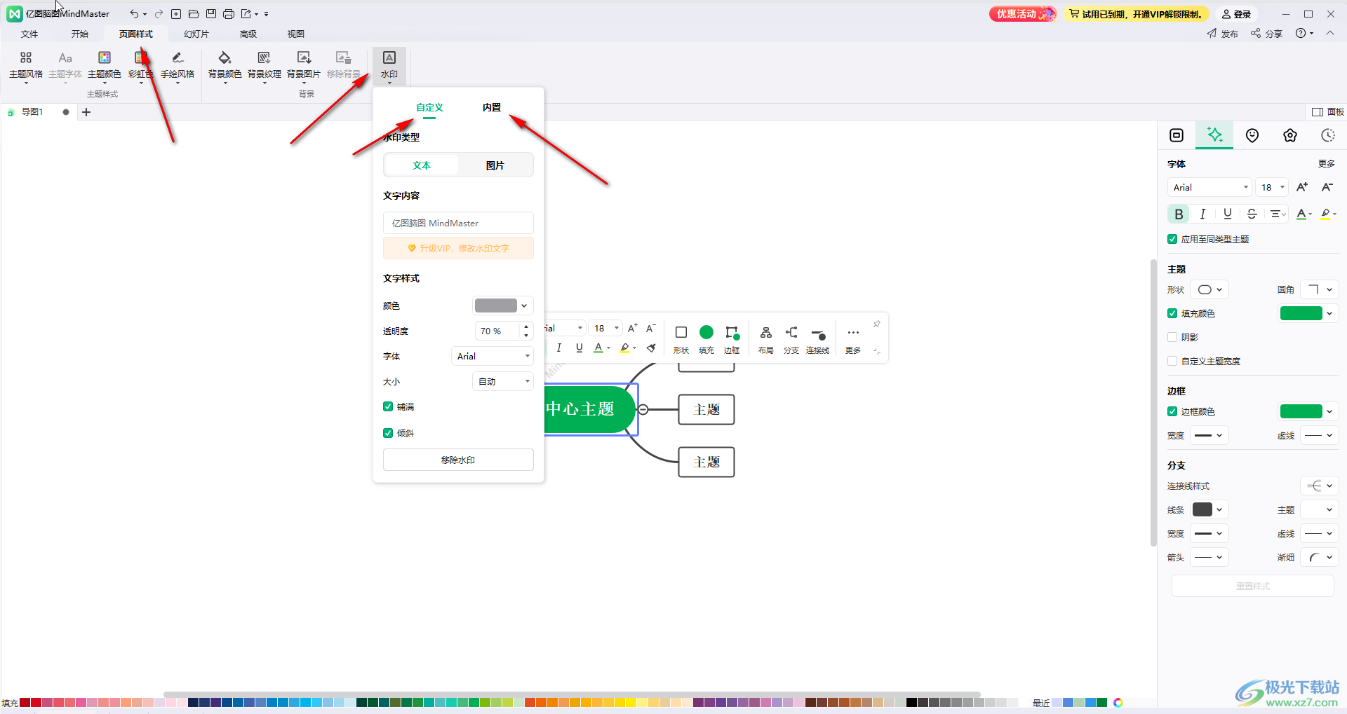Apply strikethrough in the right font panel
The width and height of the screenshot is (1347, 714).
[1252, 214]
